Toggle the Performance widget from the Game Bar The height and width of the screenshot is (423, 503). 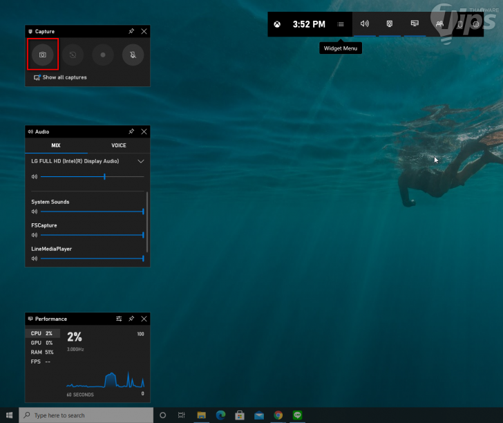pyautogui.click(x=415, y=23)
